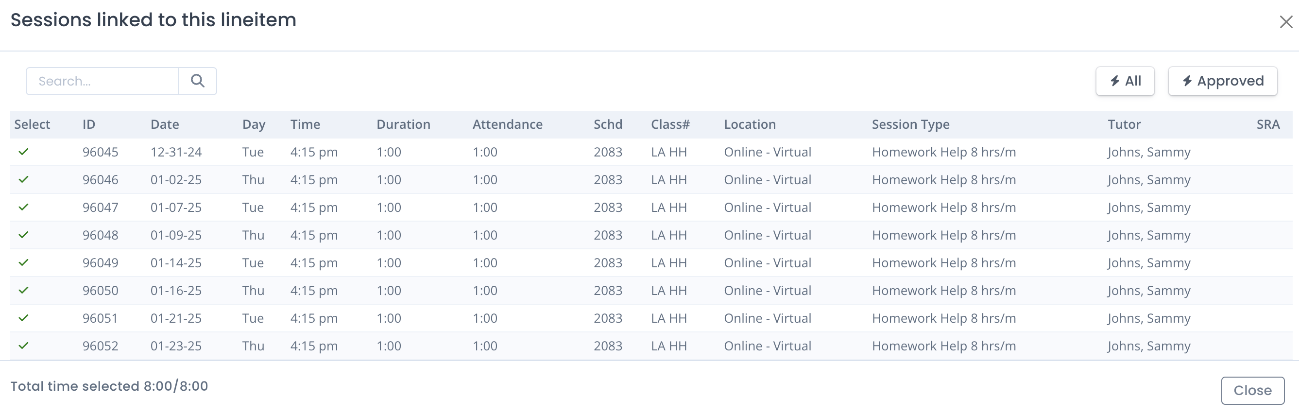Click the All lightning filter button

pyautogui.click(x=1125, y=81)
